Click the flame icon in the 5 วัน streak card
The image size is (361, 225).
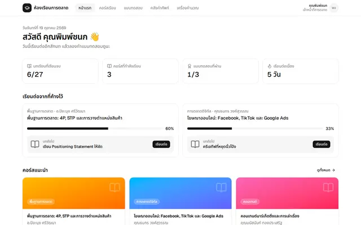point(270,66)
